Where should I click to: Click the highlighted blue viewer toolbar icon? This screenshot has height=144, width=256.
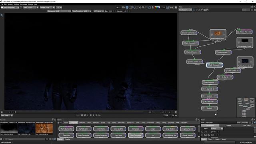[127, 7]
